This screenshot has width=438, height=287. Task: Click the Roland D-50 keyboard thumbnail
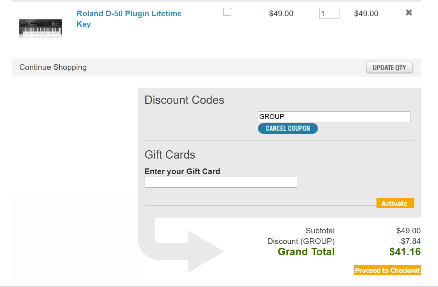(x=40, y=28)
